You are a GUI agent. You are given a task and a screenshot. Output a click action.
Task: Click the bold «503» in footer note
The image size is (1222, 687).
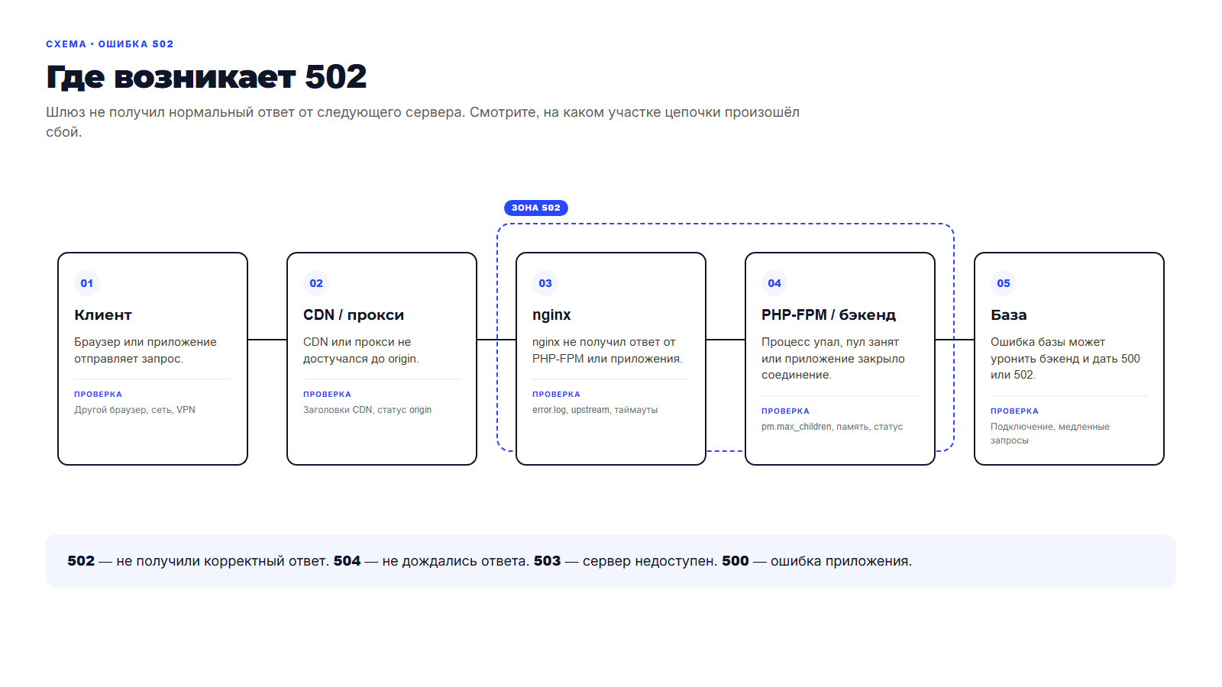[x=547, y=561]
